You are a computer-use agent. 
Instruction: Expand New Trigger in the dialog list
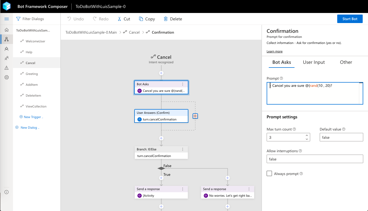coord(32,117)
